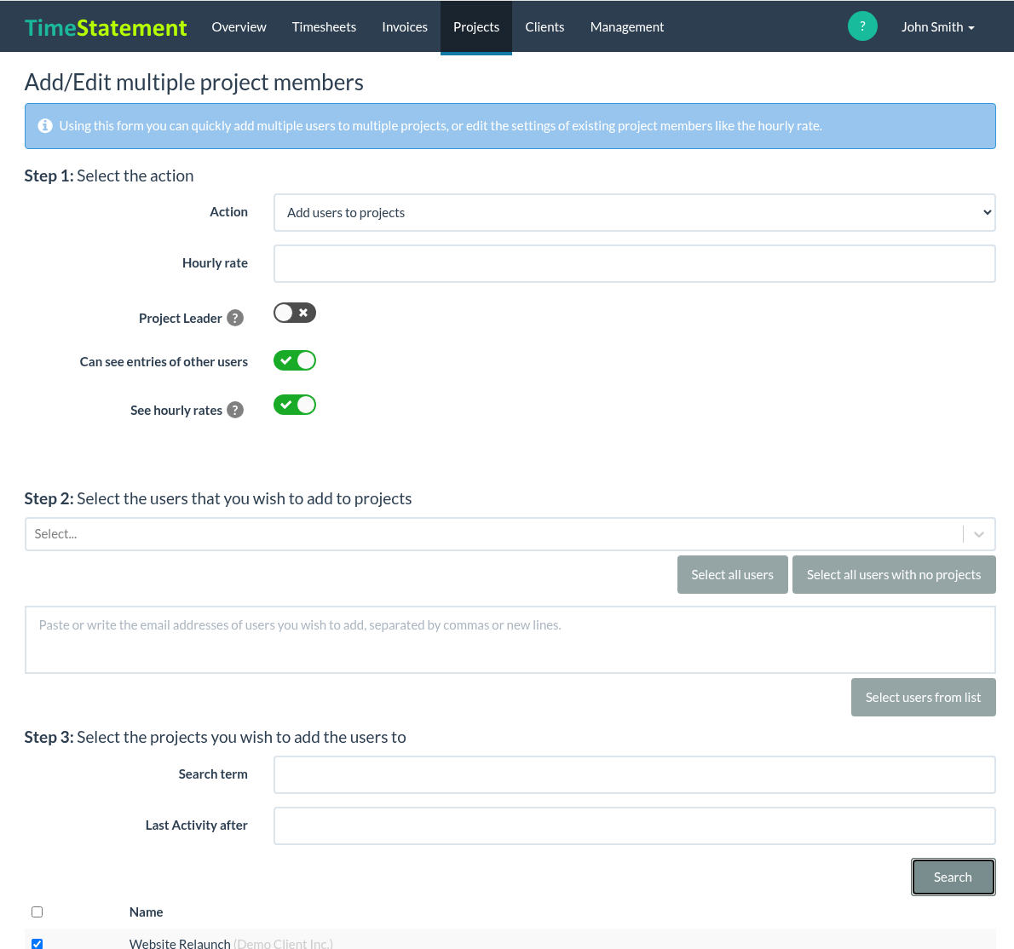Go to the Overview tab

pyautogui.click(x=239, y=27)
